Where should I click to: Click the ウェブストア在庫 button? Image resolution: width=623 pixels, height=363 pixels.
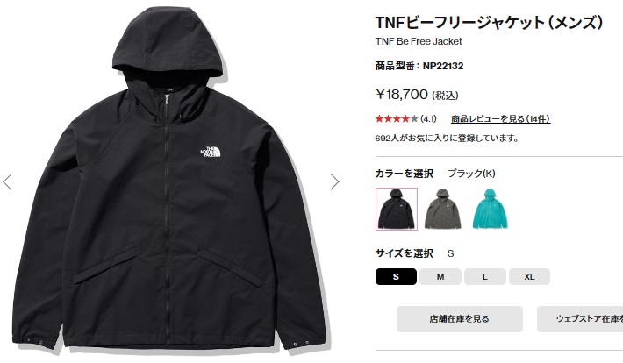tap(580, 319)
